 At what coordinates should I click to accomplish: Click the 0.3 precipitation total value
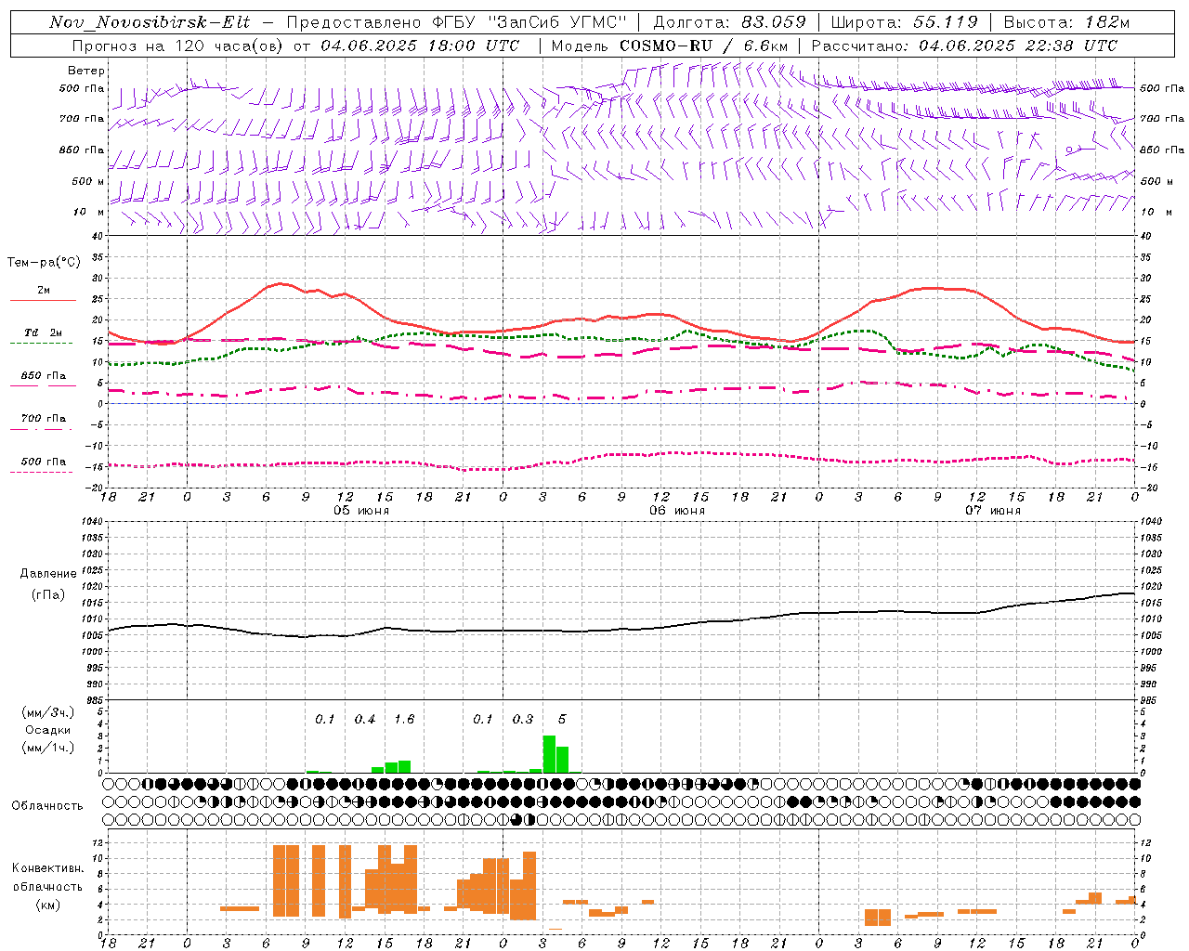pyautogui.click(x=523, y=720)
